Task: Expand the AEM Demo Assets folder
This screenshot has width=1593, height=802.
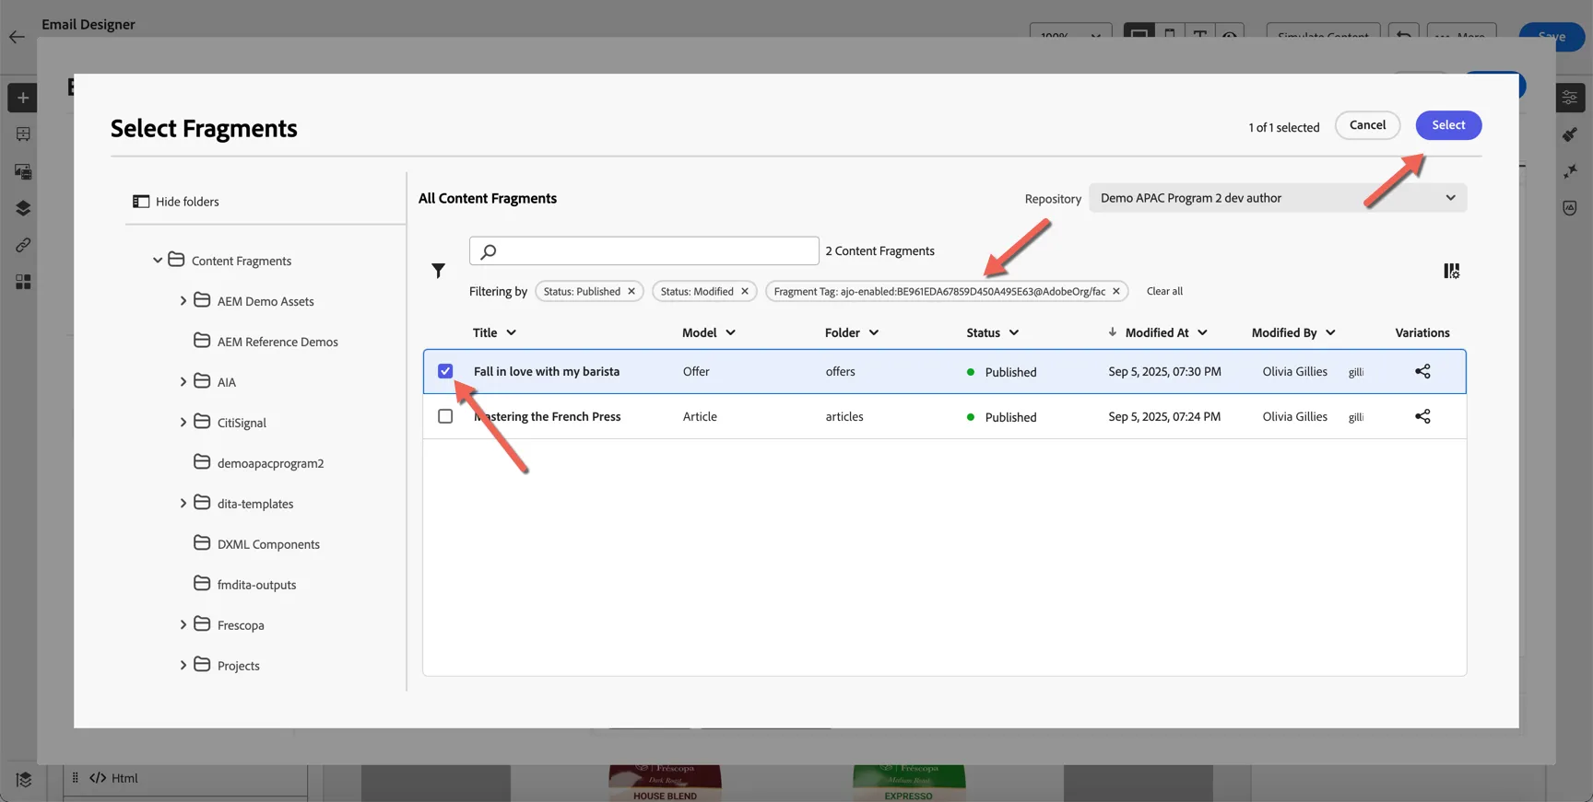Action: tap(183, 301)
